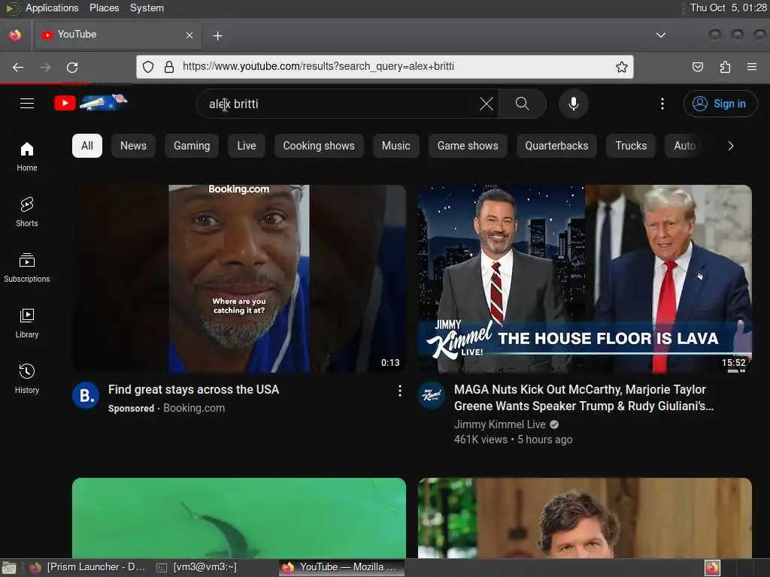Open Library in the sidebar
Viewport: 770px width, 577px height.
(x=27, y=323)
